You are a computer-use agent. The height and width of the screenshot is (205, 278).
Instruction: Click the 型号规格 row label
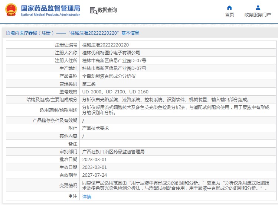(x=68, y=92)
